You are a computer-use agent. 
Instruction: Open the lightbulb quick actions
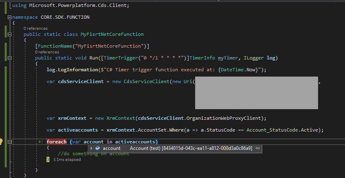click(x=1, y=141)
